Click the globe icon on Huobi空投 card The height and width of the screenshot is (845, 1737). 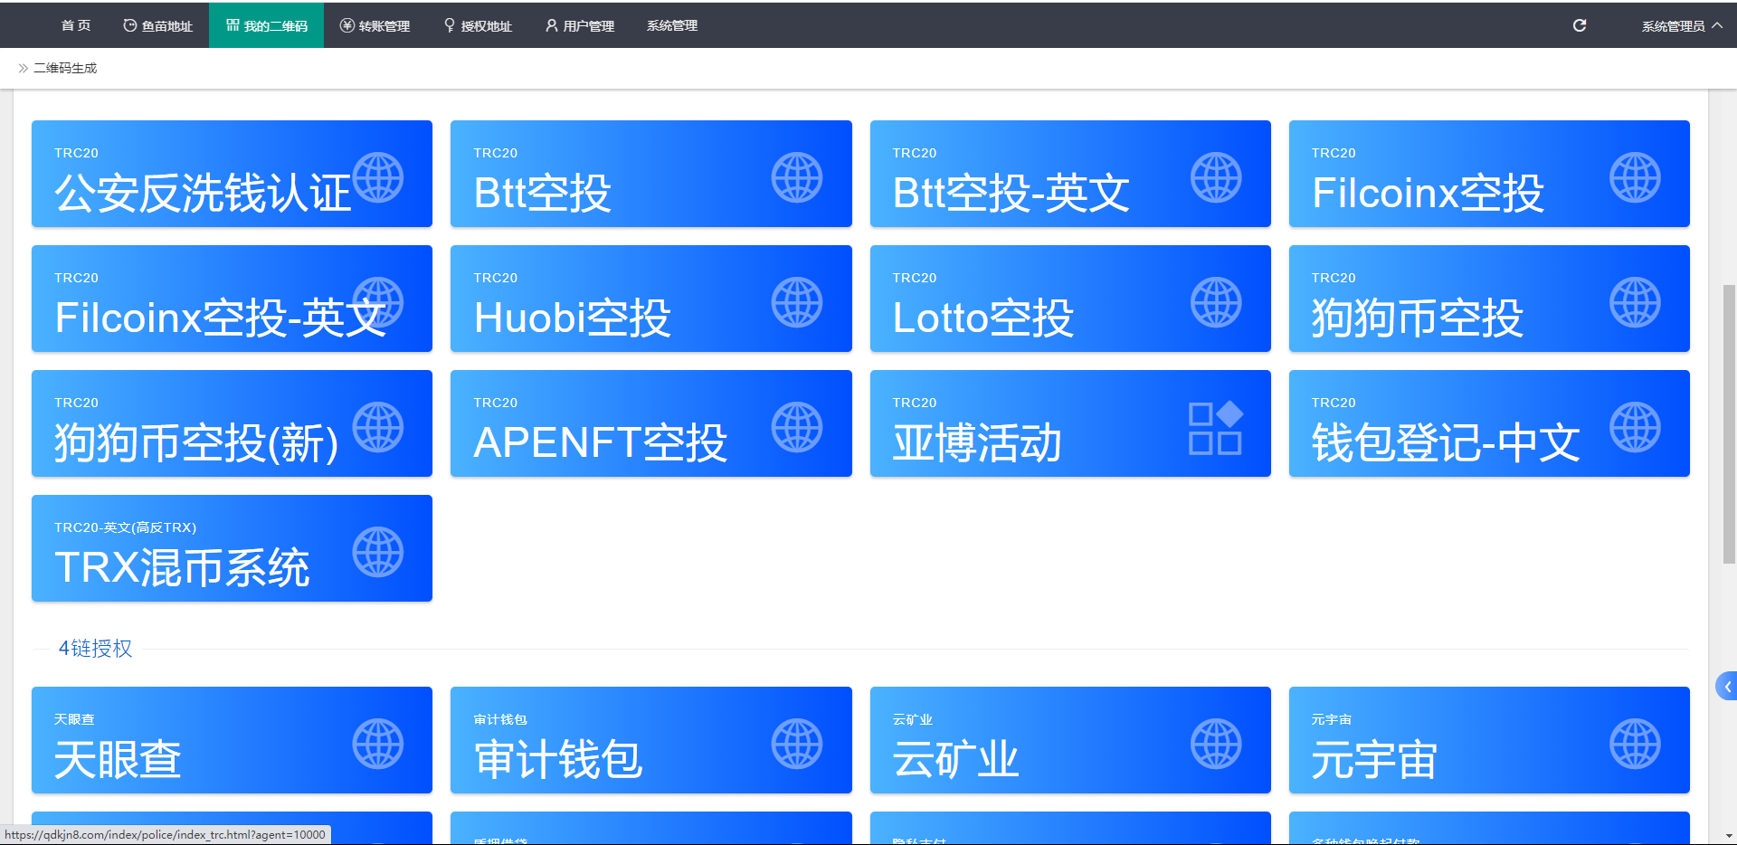point(796,302)
